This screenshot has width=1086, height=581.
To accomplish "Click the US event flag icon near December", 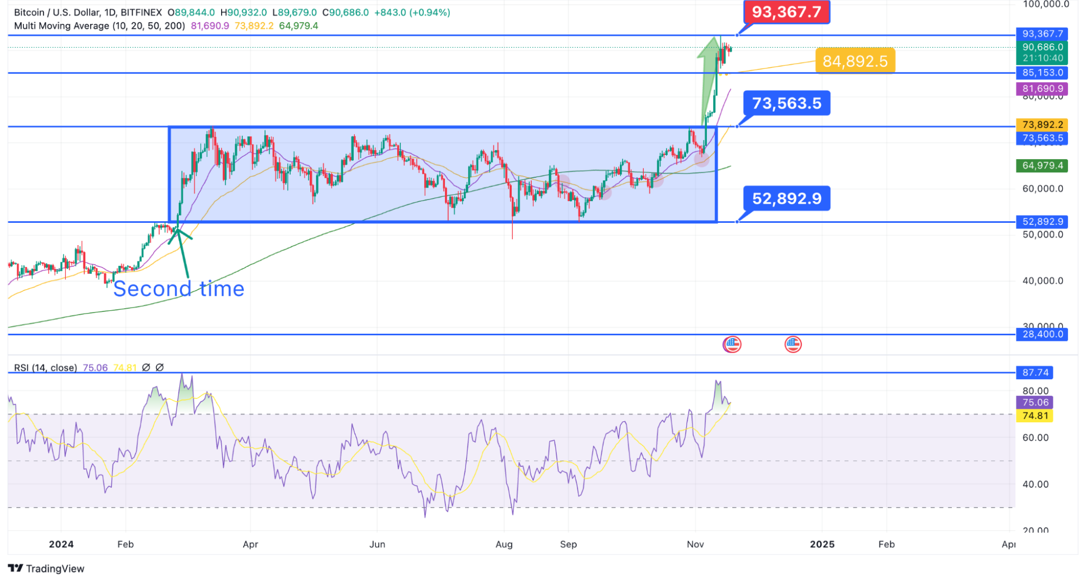I will [x=793, y=344].
